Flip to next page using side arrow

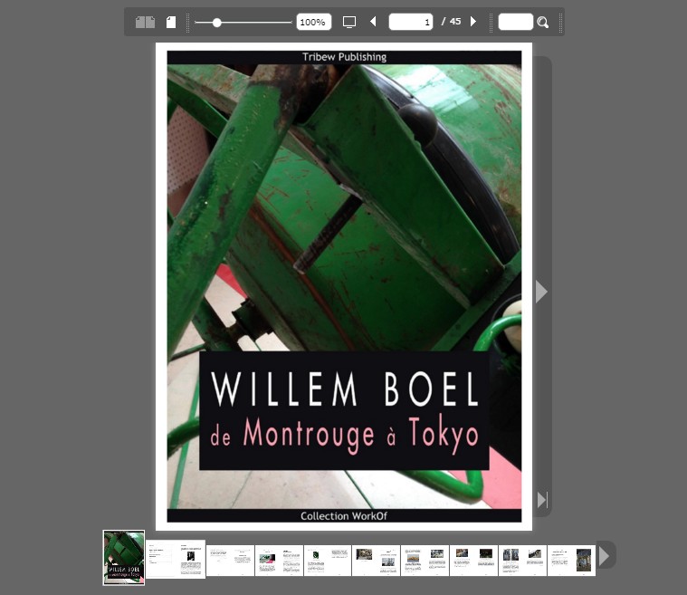click(541, 292)
